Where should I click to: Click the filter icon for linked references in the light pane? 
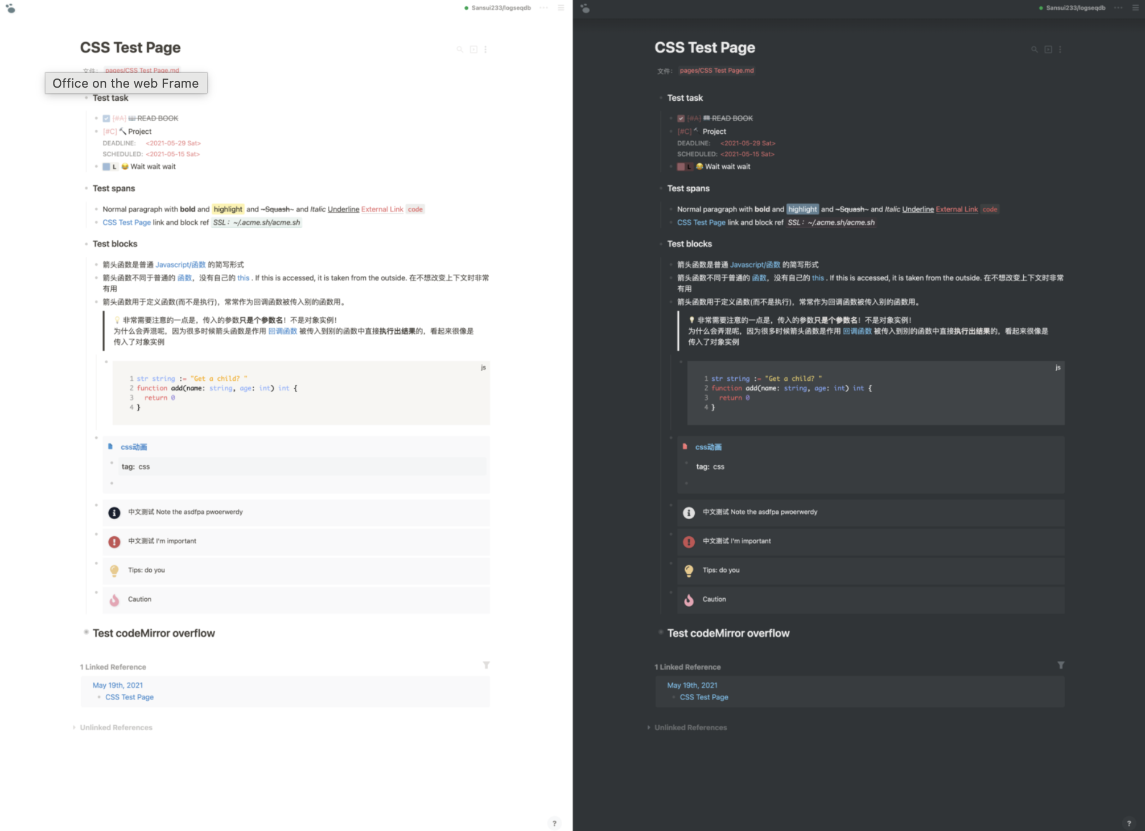[487, 665]
